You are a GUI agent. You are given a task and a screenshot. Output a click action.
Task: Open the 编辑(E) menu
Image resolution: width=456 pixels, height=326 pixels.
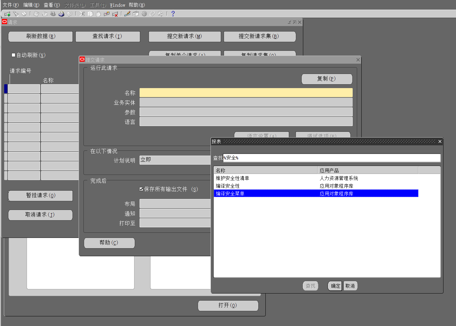31,5
